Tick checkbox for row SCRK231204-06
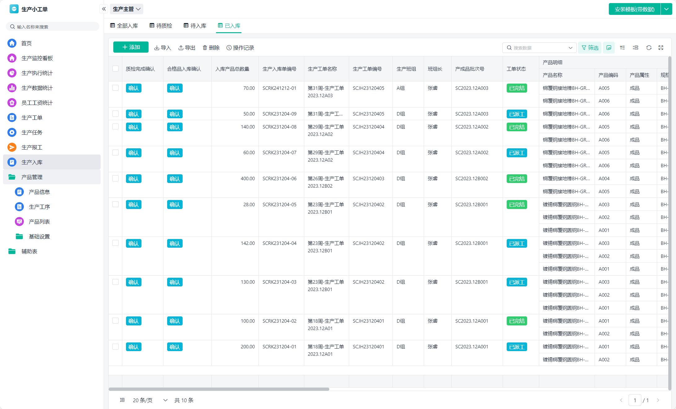Screen dimensions: 676x409 pos(115,178)
